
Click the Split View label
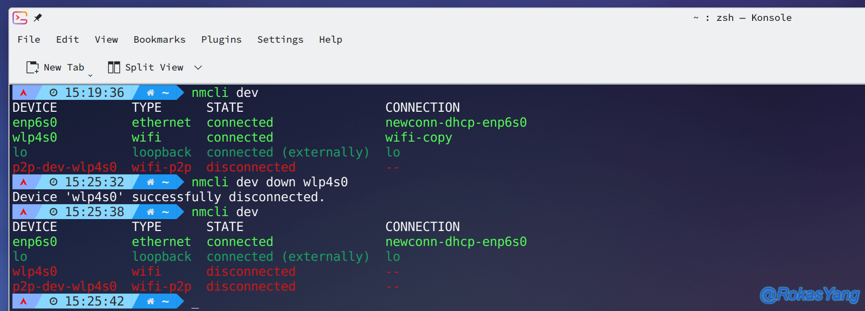click(x=154, y=67)
